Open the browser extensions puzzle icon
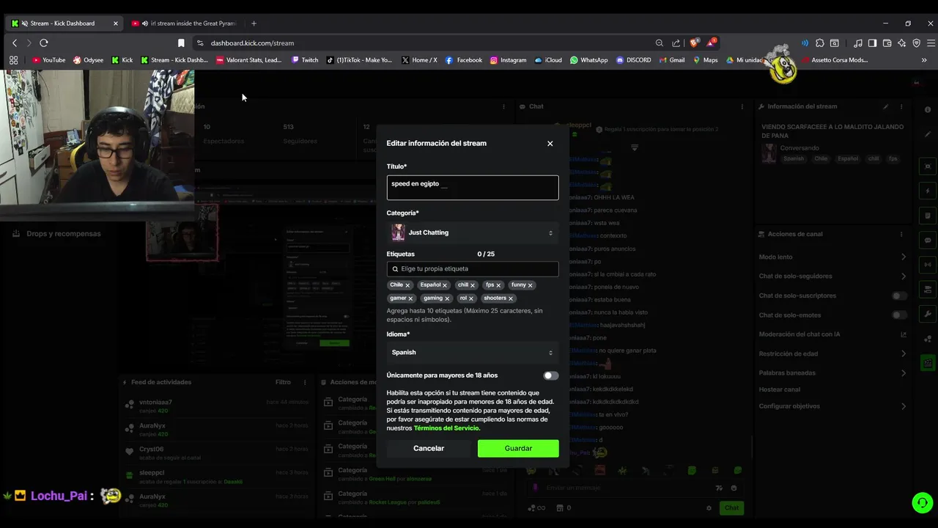 pyautogui.click(x=820, y=43)
